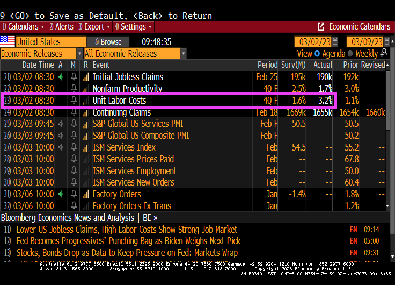
Task: Open the start date calendar picker icon
Action: coord(335,42)
